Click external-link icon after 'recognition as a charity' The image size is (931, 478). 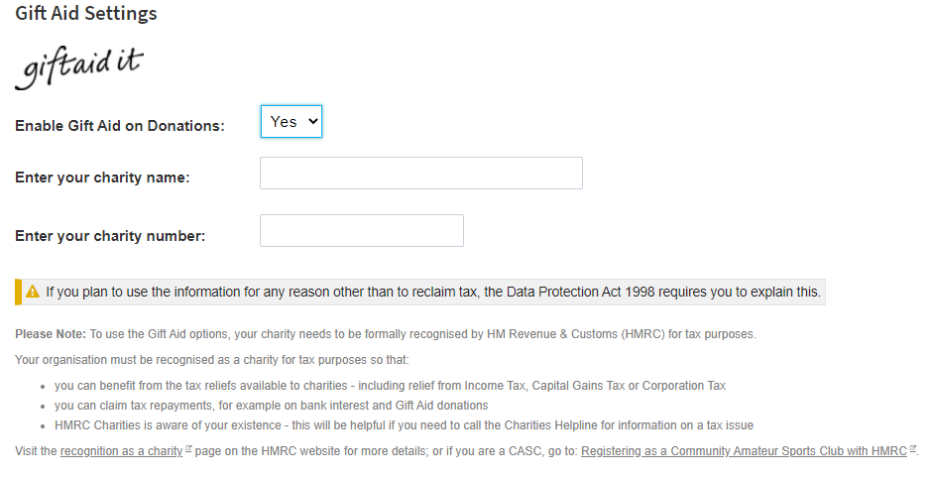[x=188, y=449]
